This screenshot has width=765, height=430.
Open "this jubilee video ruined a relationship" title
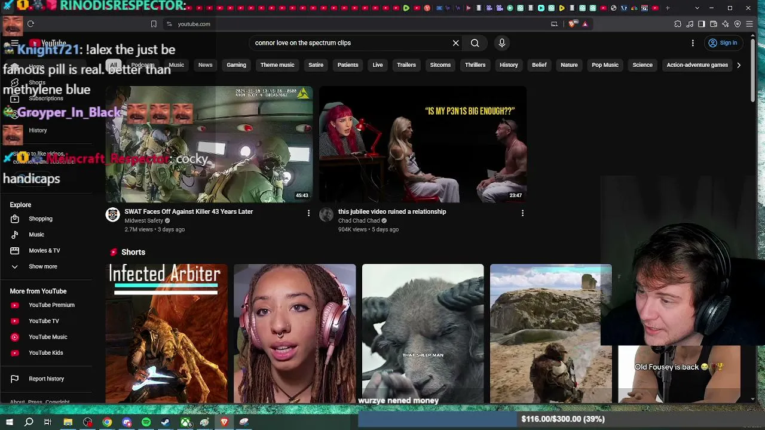[392, 211]
